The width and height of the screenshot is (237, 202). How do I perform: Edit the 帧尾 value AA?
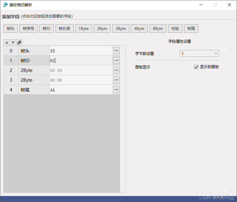point(81,90)
